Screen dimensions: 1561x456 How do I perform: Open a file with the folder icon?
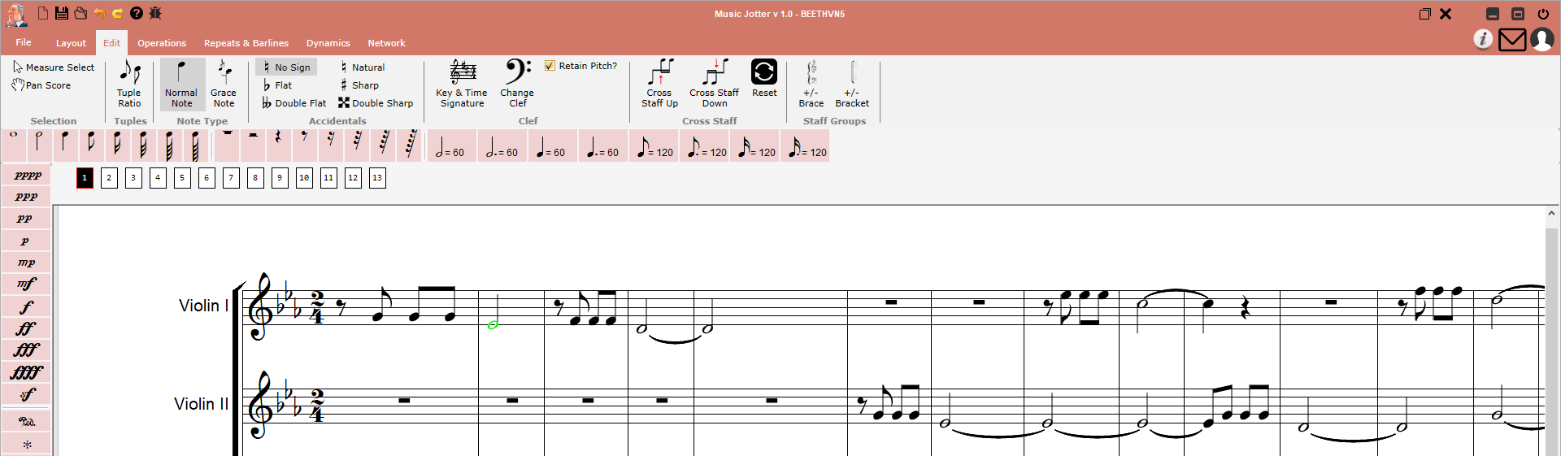(x=80, y=13)
